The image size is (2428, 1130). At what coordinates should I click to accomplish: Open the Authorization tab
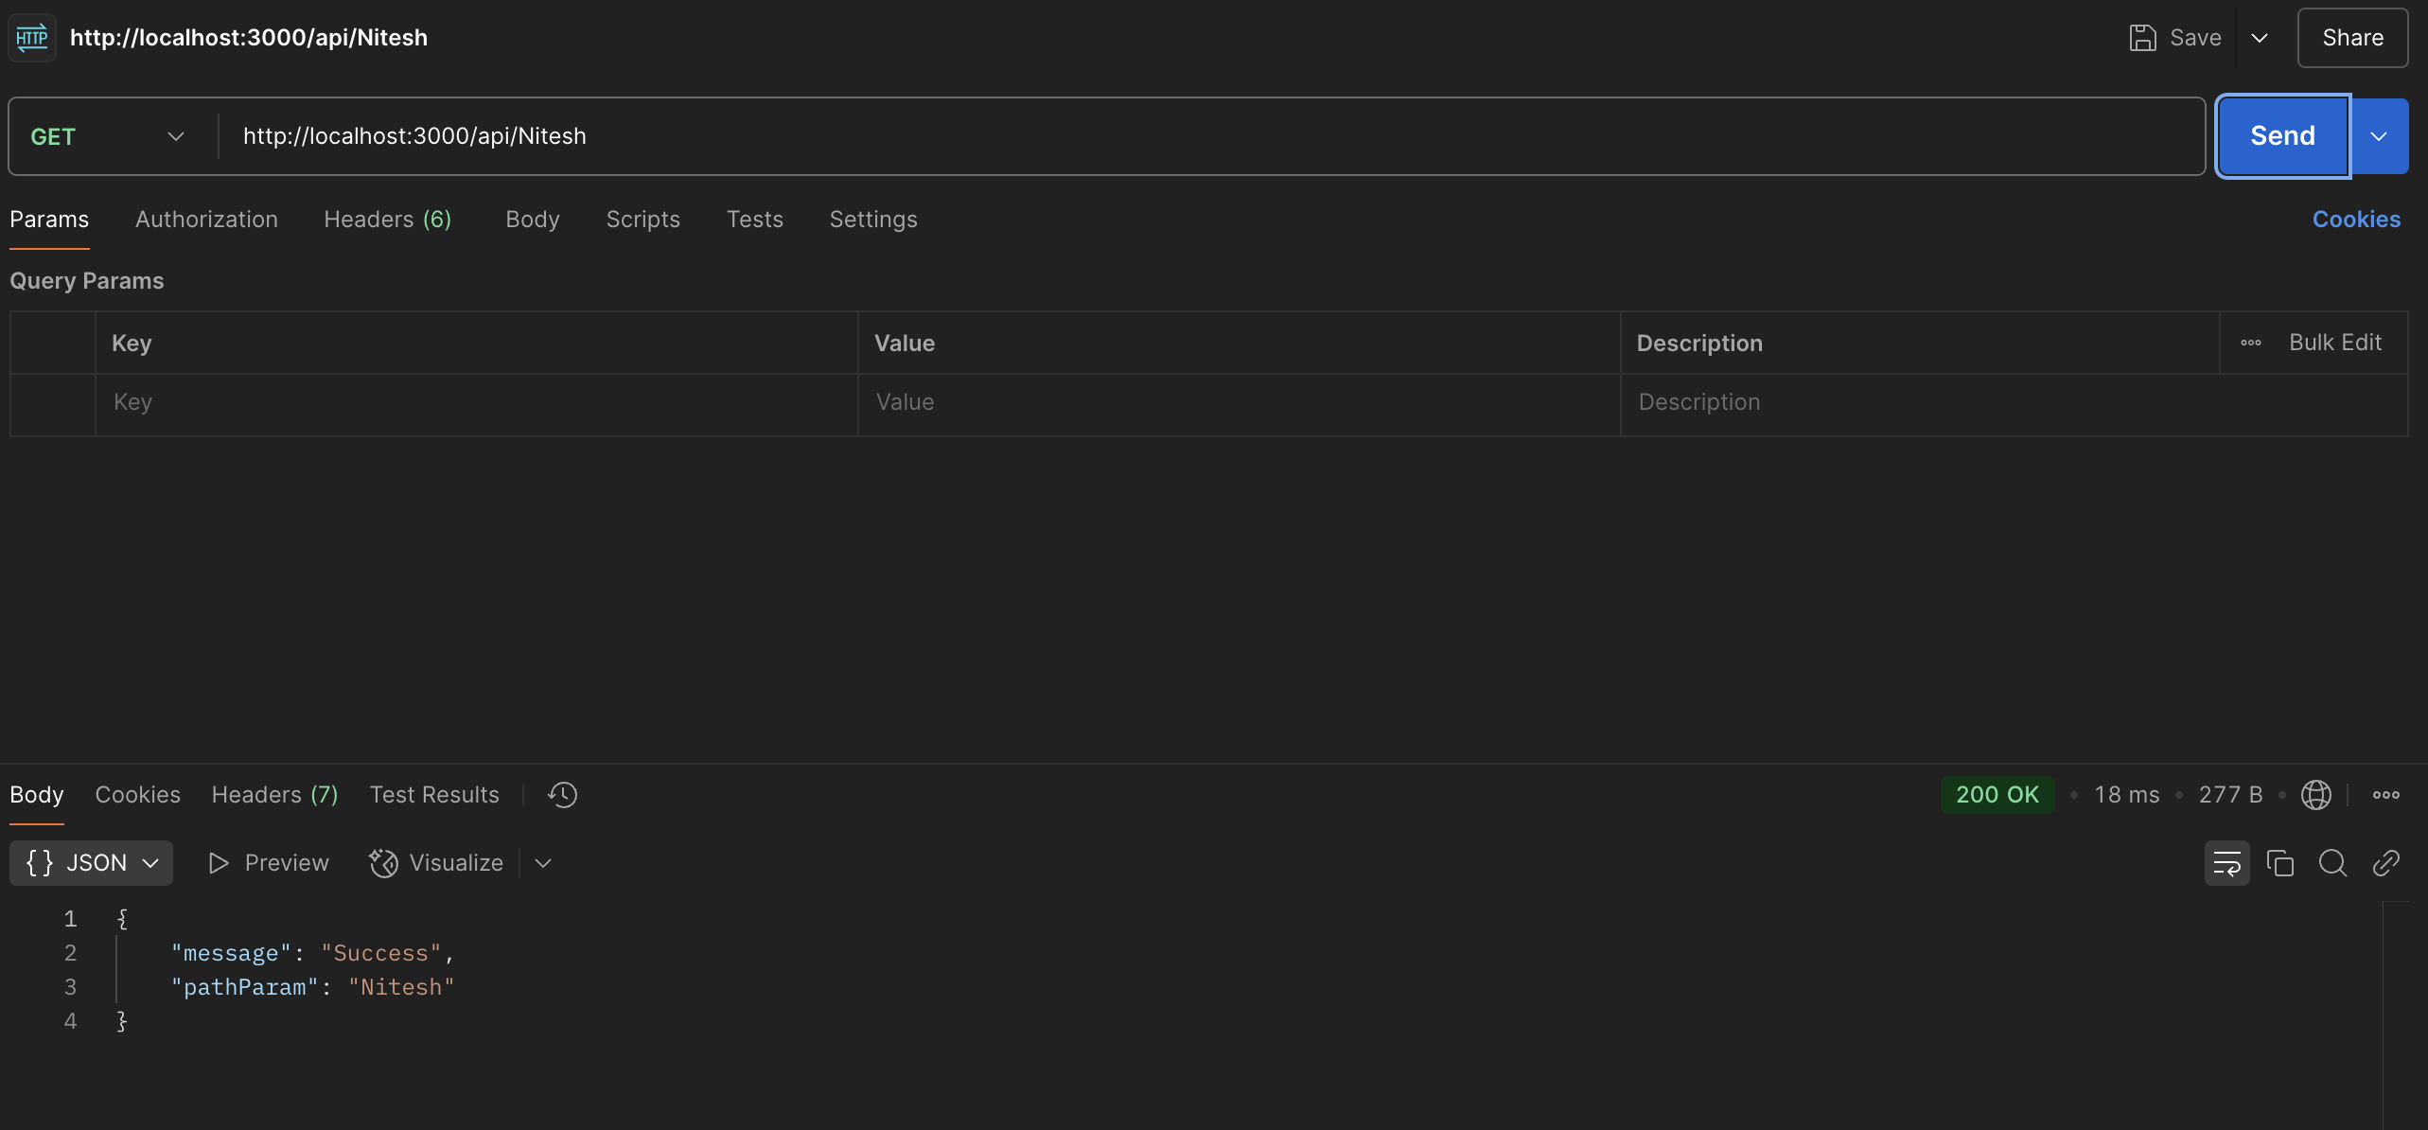click(x=206, y=220)
